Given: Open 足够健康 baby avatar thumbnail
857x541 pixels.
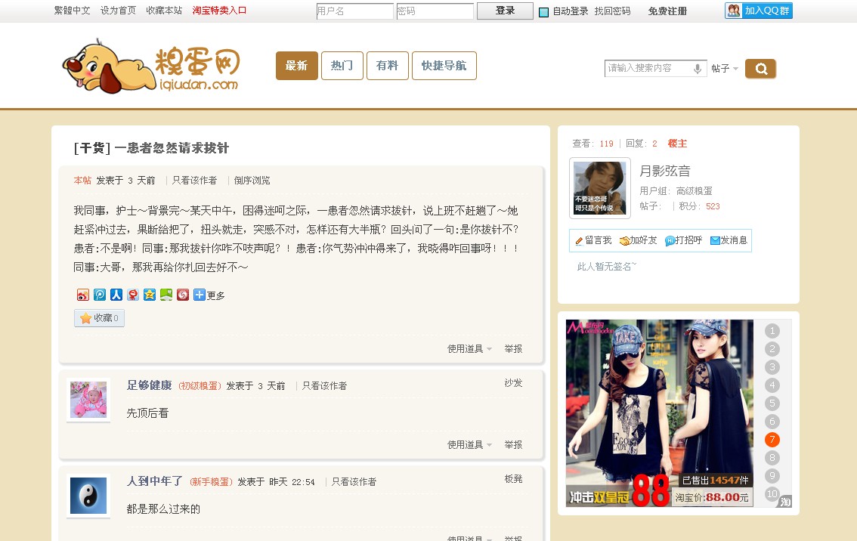Looking at the screenshot, I should pyautogui.click(x=88, y=400).
